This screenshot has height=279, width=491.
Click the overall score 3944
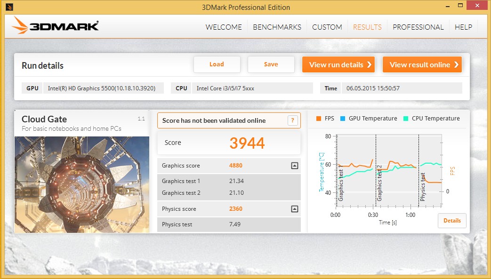[x=247, y=143]
